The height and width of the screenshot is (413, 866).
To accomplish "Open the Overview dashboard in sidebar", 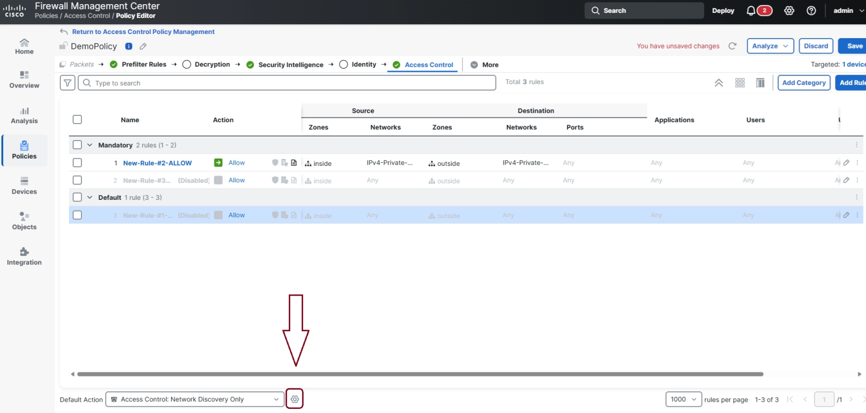I will tap(24, 80).
